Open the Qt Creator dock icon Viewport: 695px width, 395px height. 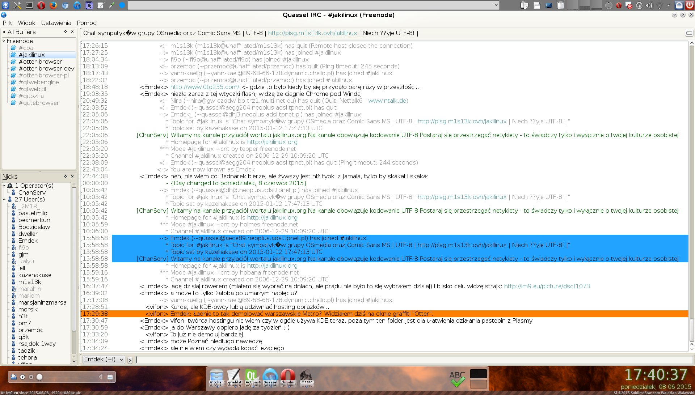pyautogui.click(x=252, y=376)
